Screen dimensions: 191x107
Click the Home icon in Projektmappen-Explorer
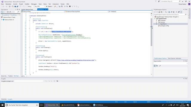click(159, 12)
